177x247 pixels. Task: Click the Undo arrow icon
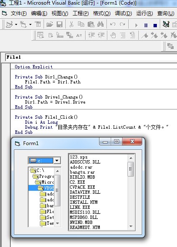113,25
